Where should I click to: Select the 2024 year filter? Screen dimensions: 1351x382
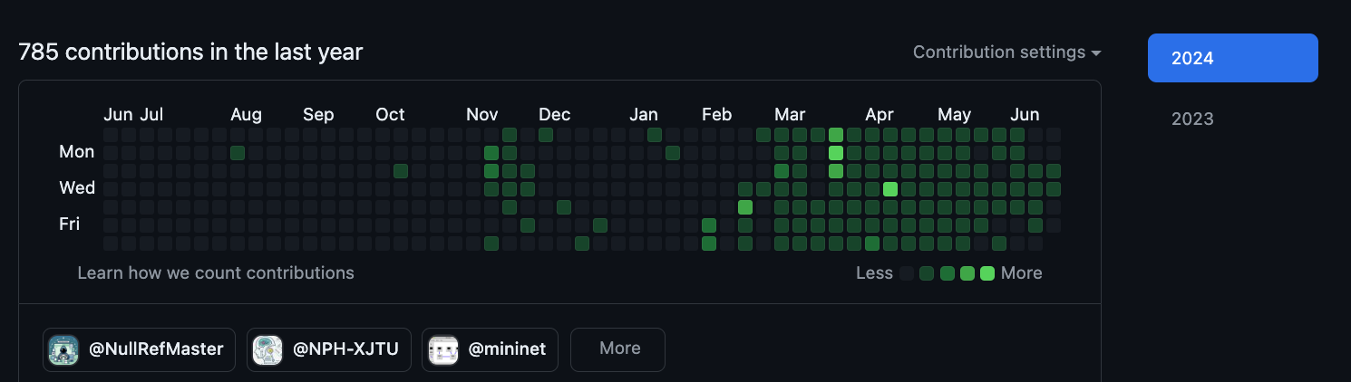click(1232, 58)
